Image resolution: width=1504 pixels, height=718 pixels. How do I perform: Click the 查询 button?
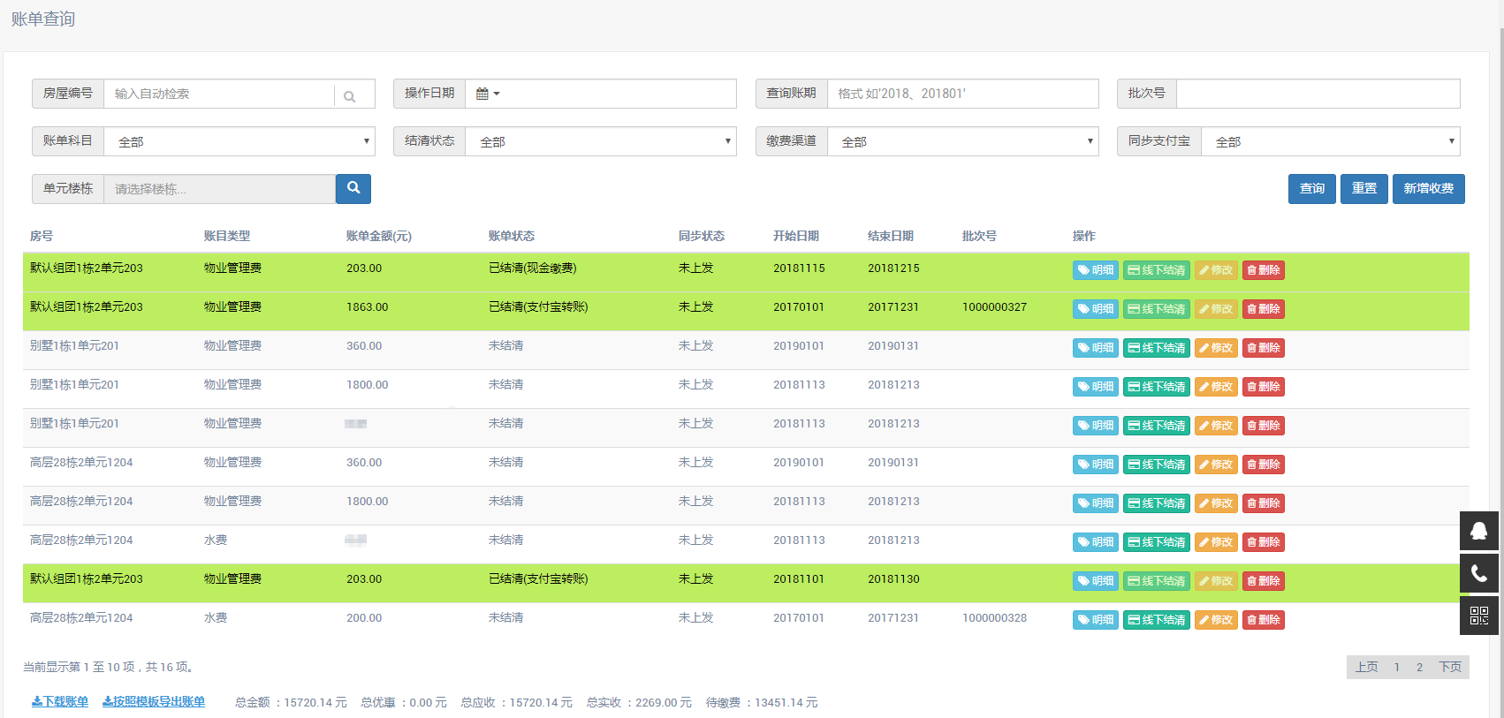(x=1312, y=189)
